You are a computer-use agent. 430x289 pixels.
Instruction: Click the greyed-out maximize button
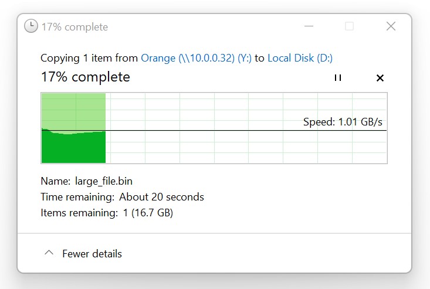tap(349, 26)
